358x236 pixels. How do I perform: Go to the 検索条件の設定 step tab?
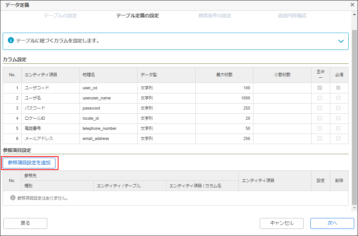(215, 15)
